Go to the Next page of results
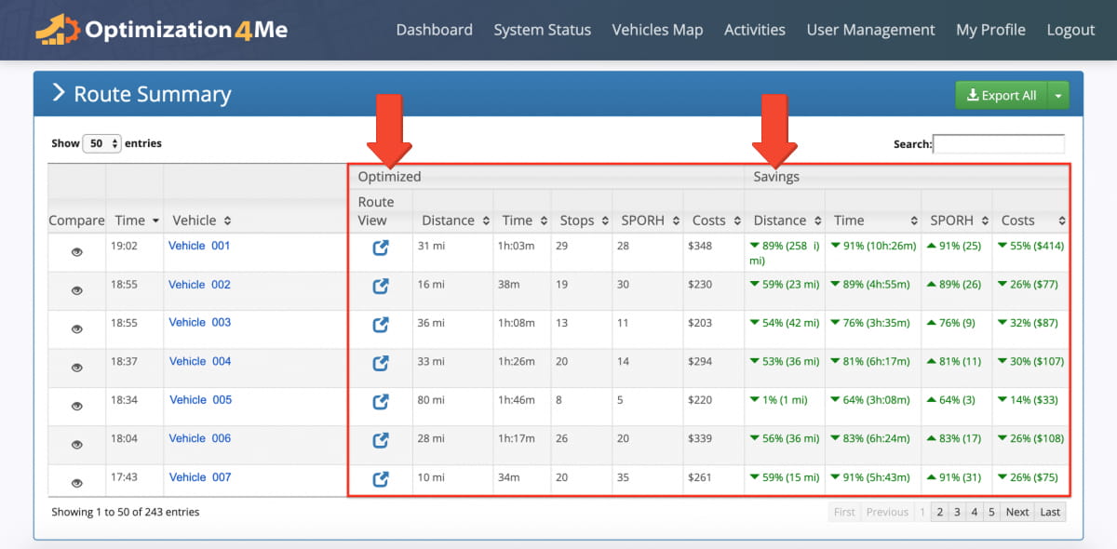 (1017, 512)
